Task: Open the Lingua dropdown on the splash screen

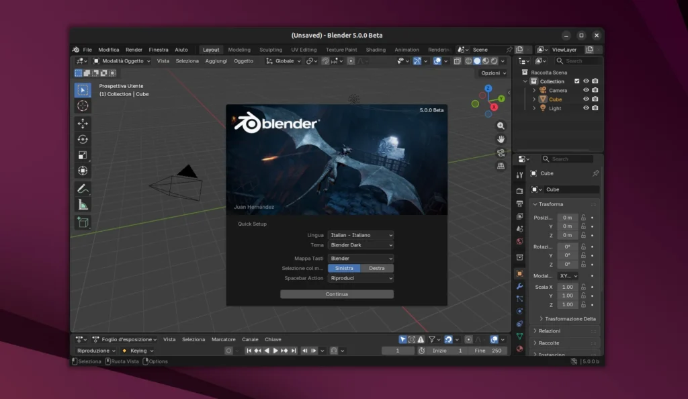Action: click(x=360, y=235)
